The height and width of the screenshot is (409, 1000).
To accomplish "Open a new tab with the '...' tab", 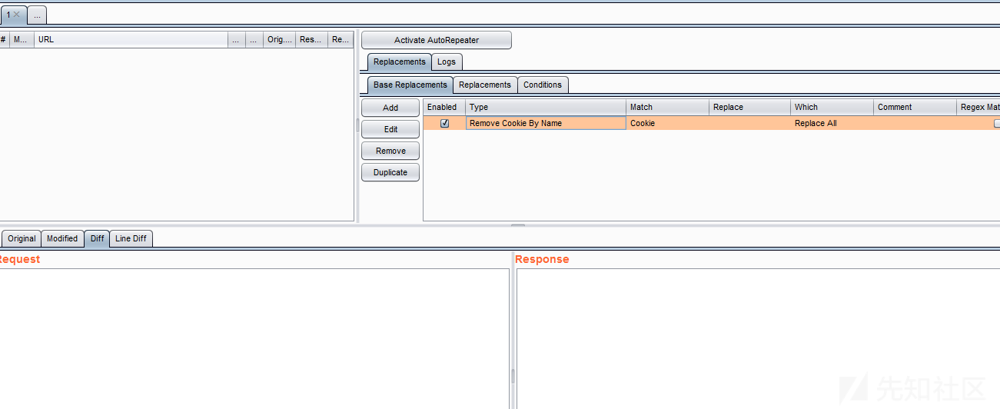I will coord(37,15).
